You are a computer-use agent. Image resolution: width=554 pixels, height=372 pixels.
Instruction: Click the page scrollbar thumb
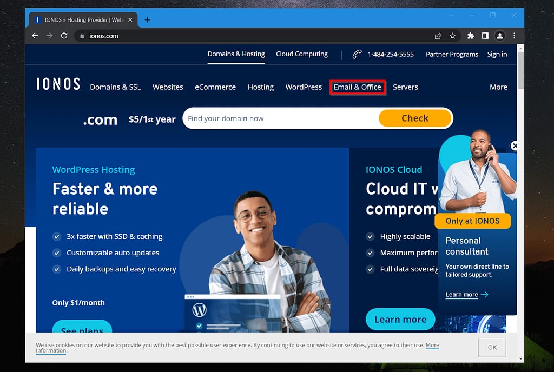[520, 71]
